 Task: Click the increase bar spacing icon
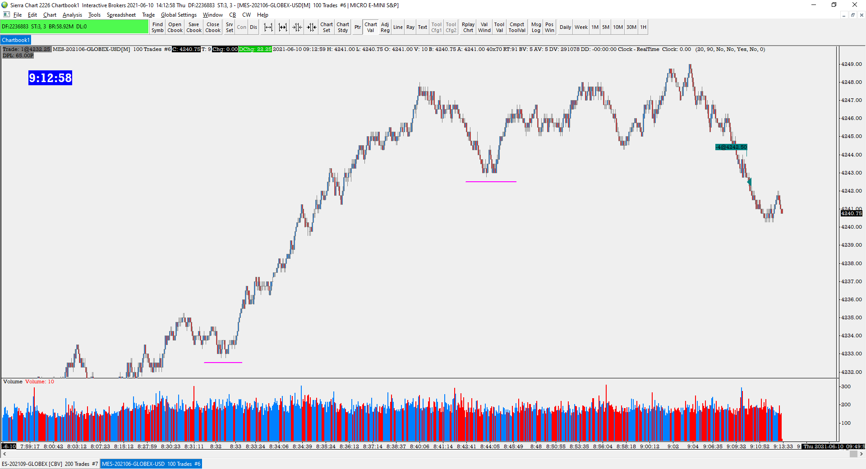pos(268,27)
